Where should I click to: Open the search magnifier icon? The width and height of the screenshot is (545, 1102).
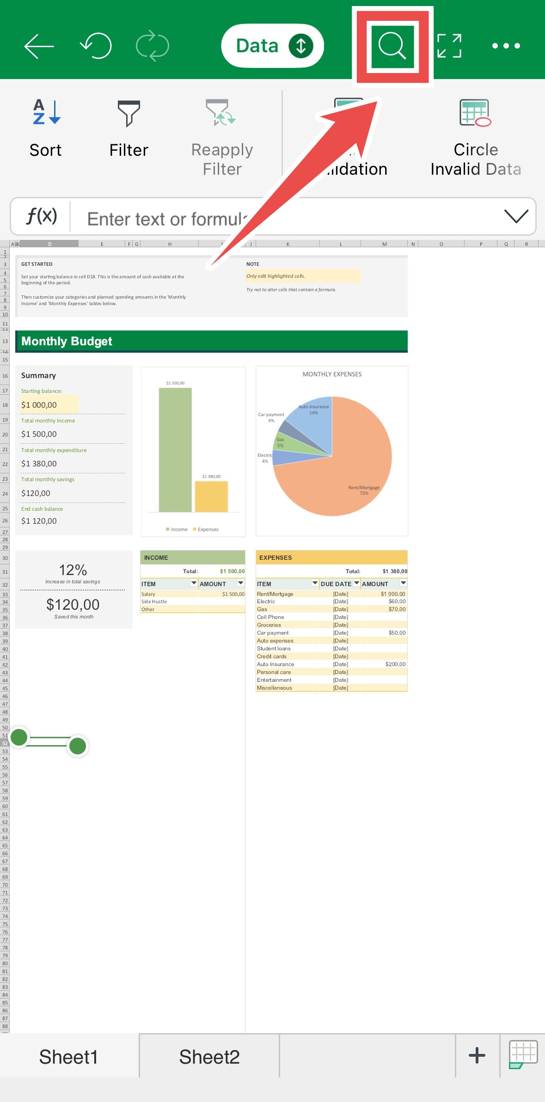click(x=392, y=46)
